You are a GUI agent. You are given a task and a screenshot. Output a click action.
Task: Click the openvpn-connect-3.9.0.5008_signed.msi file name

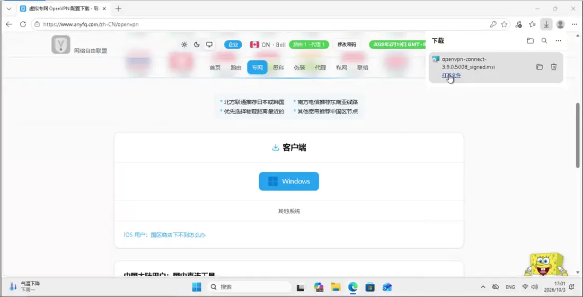point(469,63)
